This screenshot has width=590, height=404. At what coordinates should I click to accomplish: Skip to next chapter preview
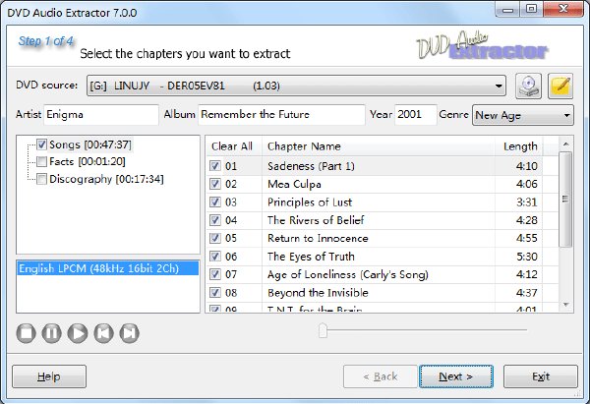(x=130, y=333)
